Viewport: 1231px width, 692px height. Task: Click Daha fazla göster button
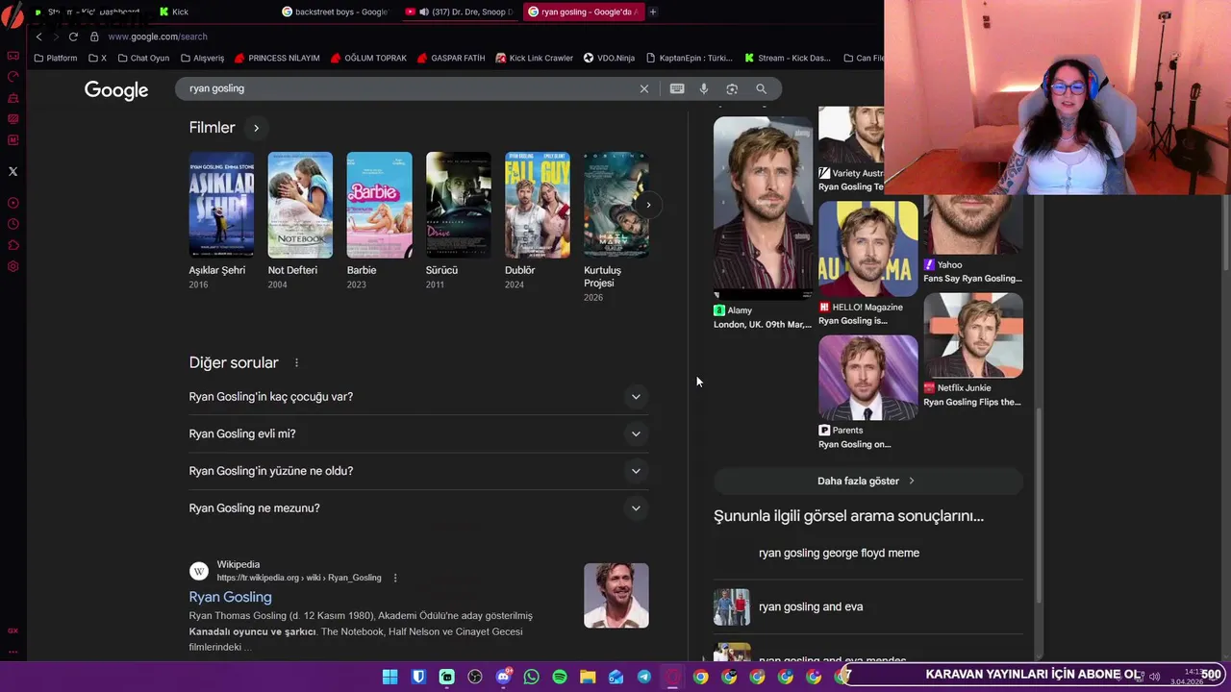pos(867,481)
